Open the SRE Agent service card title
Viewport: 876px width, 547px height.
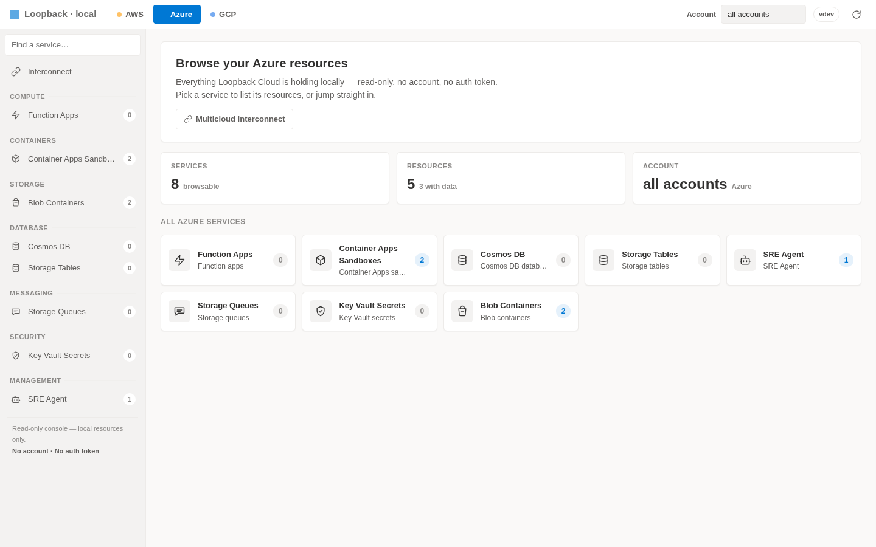pyautogui.click(x=784, y=255)
